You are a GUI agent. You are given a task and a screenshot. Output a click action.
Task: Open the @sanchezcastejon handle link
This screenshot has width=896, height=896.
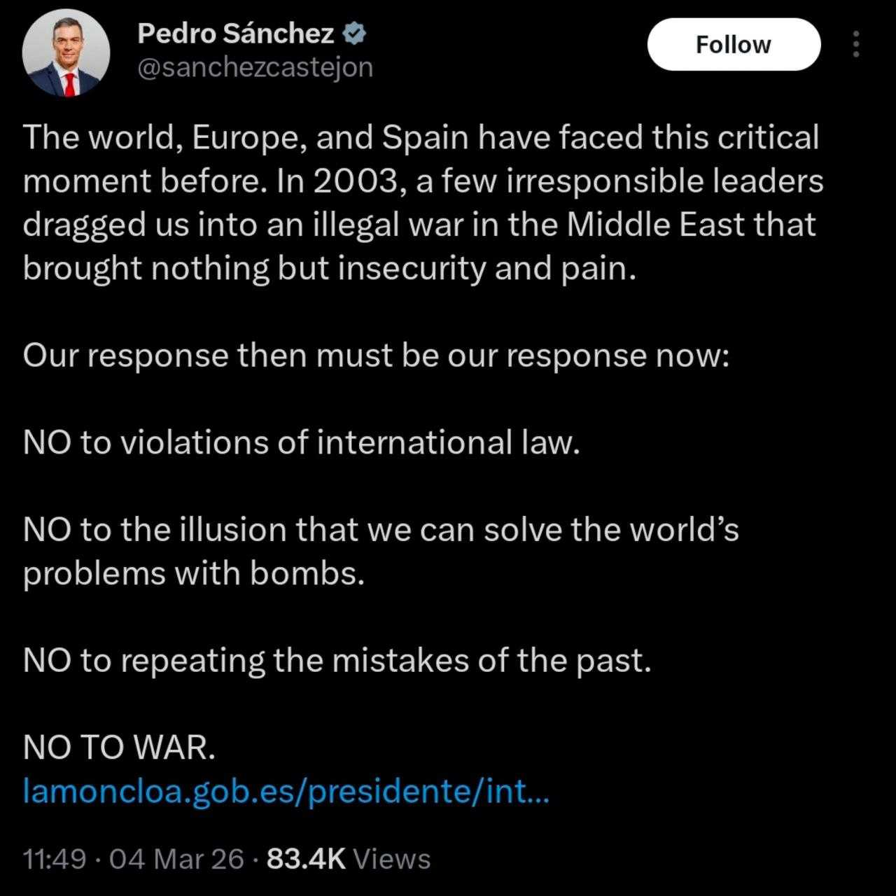point(255,68)
